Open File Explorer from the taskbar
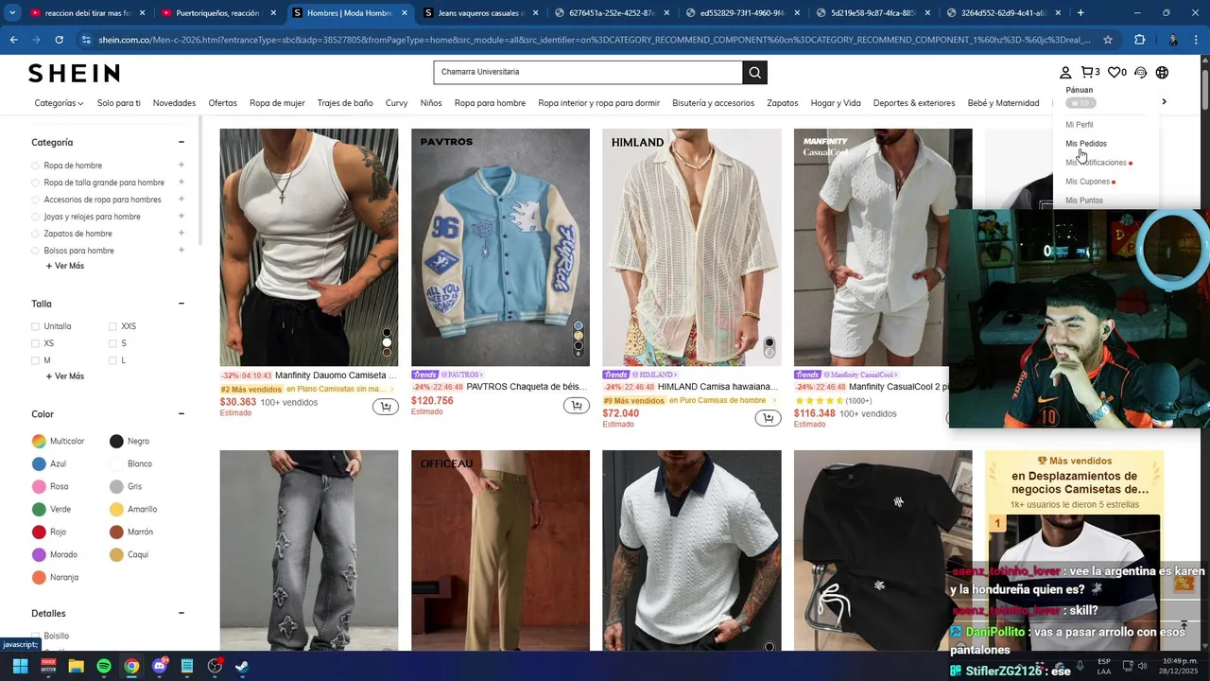Viewport: 1210px width, 681px height. click(77, 666)
